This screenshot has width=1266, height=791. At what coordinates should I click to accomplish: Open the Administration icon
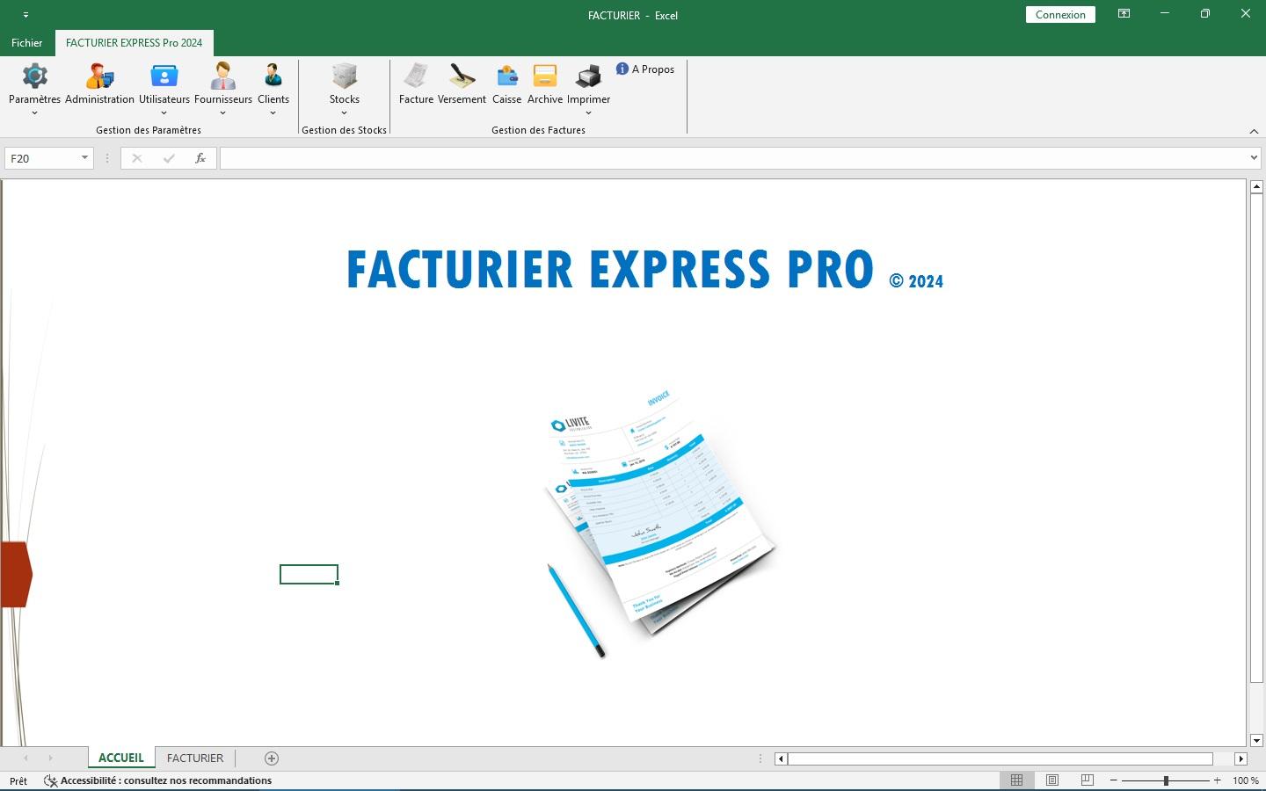[99, 76]
